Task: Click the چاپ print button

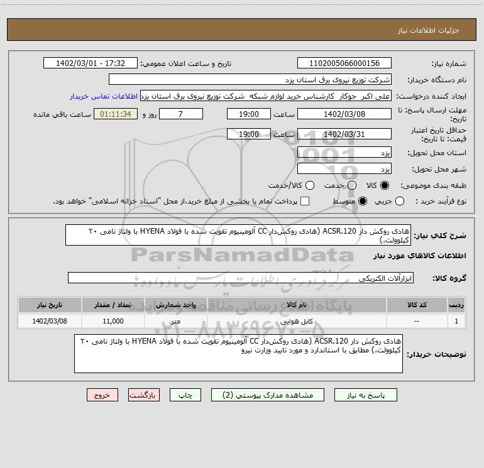Action: pyautogui.click(x=185, y=395)
